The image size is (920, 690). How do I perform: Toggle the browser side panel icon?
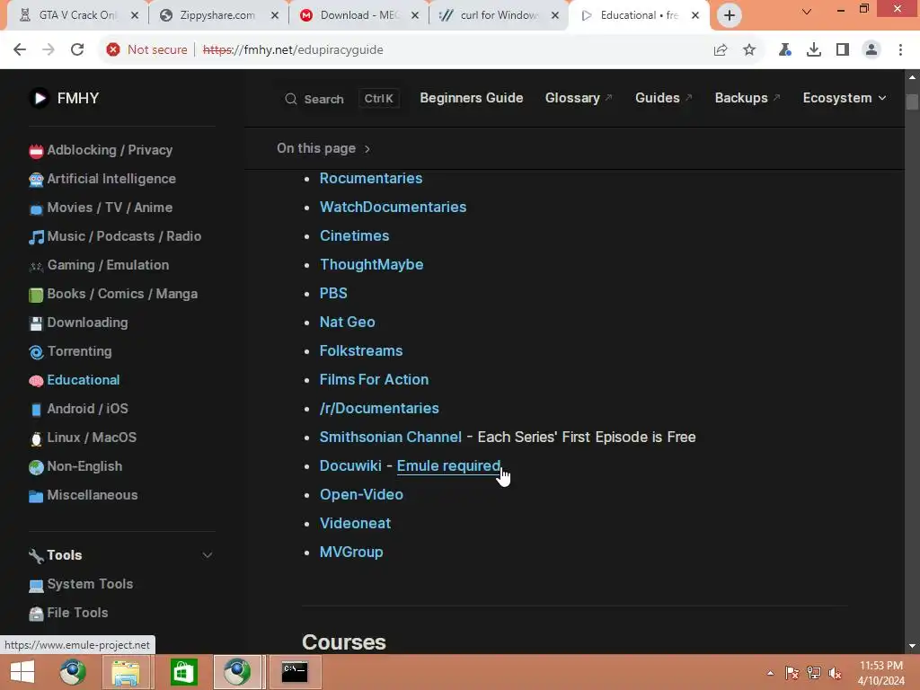point(843,50)
